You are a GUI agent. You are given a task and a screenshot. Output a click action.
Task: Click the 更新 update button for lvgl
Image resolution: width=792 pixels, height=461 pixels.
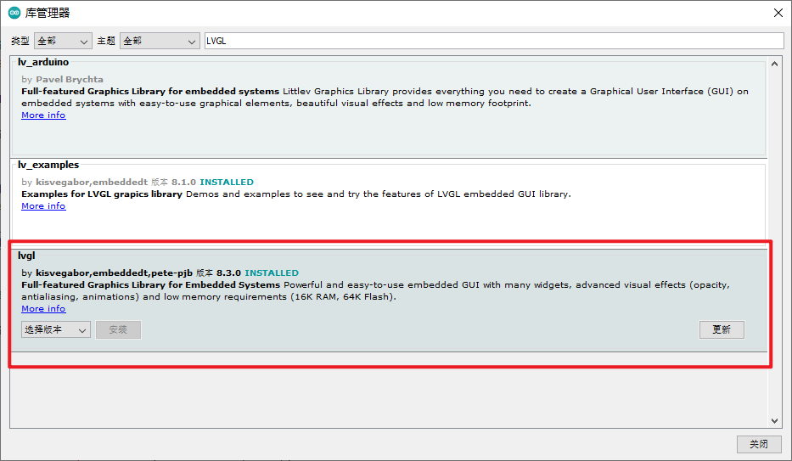pos(722,329)
